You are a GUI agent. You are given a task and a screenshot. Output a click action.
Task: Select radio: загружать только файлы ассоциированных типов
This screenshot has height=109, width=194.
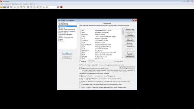(80, 65)
